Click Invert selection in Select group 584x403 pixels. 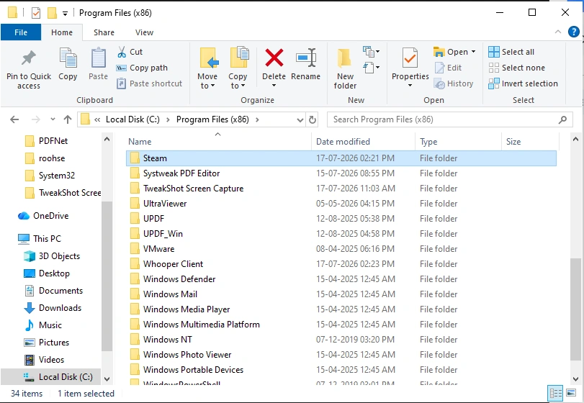pyautogui.click(x=523, y=83)
